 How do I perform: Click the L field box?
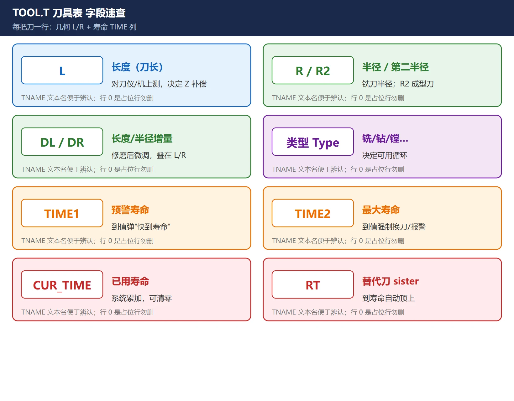[62, 70]
